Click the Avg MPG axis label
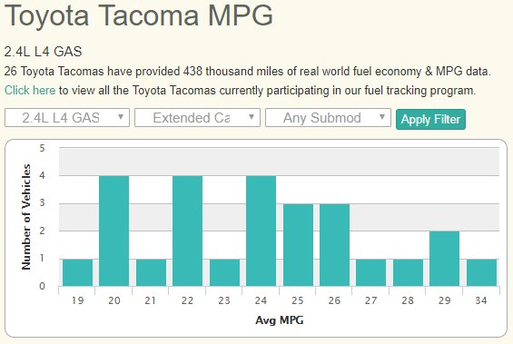513x344 pixels. [280, 319]
